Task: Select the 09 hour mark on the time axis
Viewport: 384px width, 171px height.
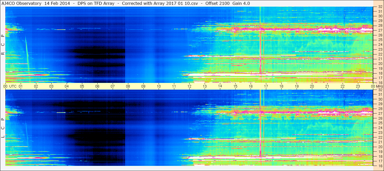Action: click(143, 86)
